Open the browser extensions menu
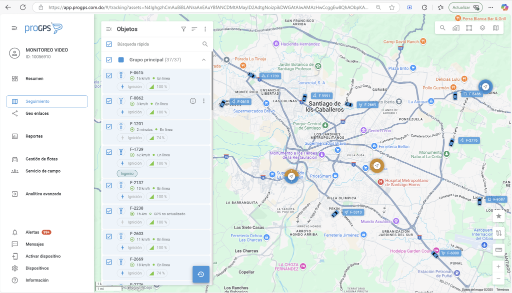The image size is (512, 293). [x=424, y=7]
